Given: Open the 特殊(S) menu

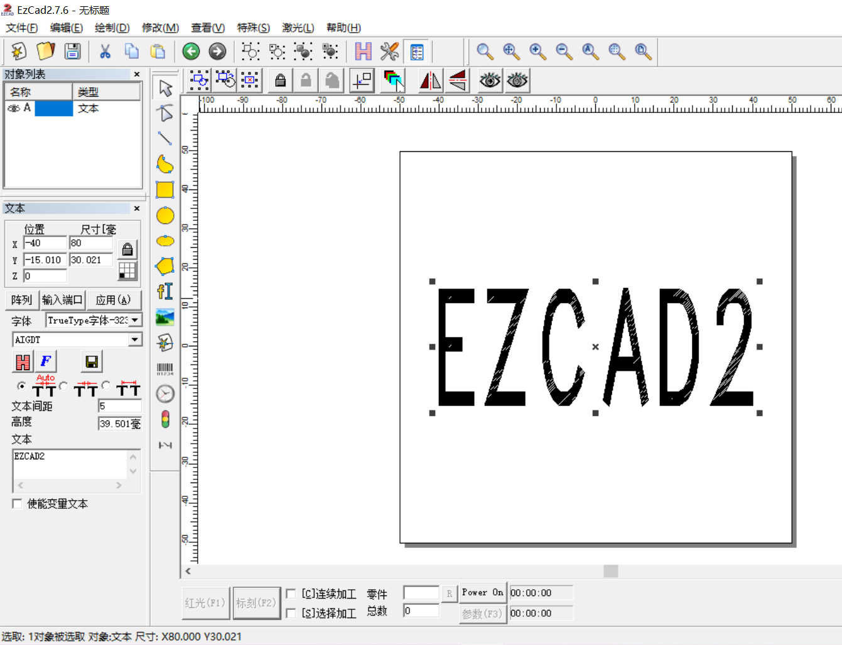Looking at the screenshot, I should pyautogui.click(x=254, y=28).
